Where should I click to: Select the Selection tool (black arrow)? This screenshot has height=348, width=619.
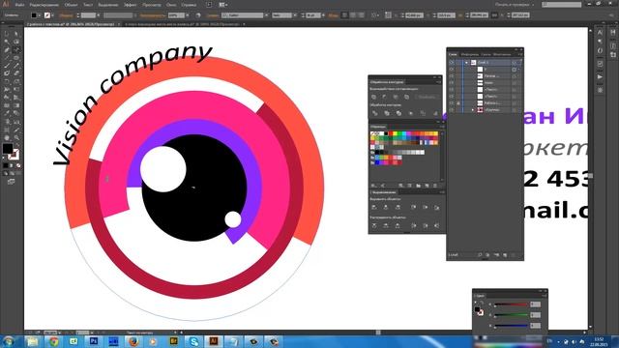coord(7,35)
